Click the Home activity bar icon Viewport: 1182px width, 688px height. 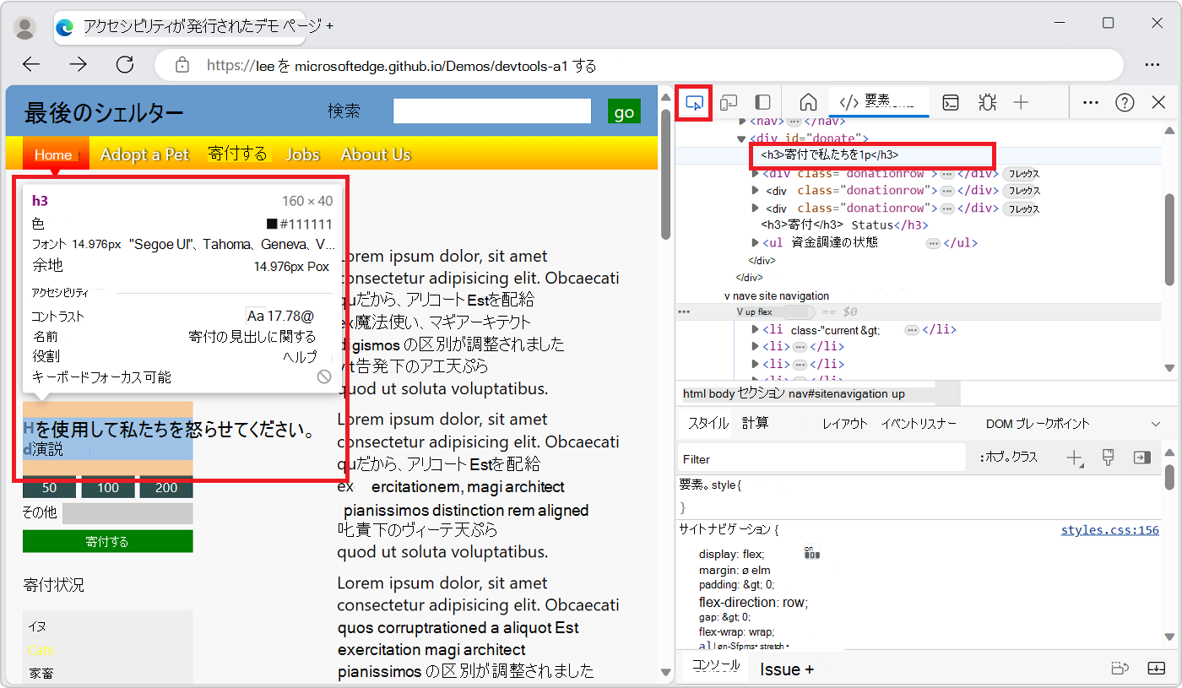(x=807, y=102)
